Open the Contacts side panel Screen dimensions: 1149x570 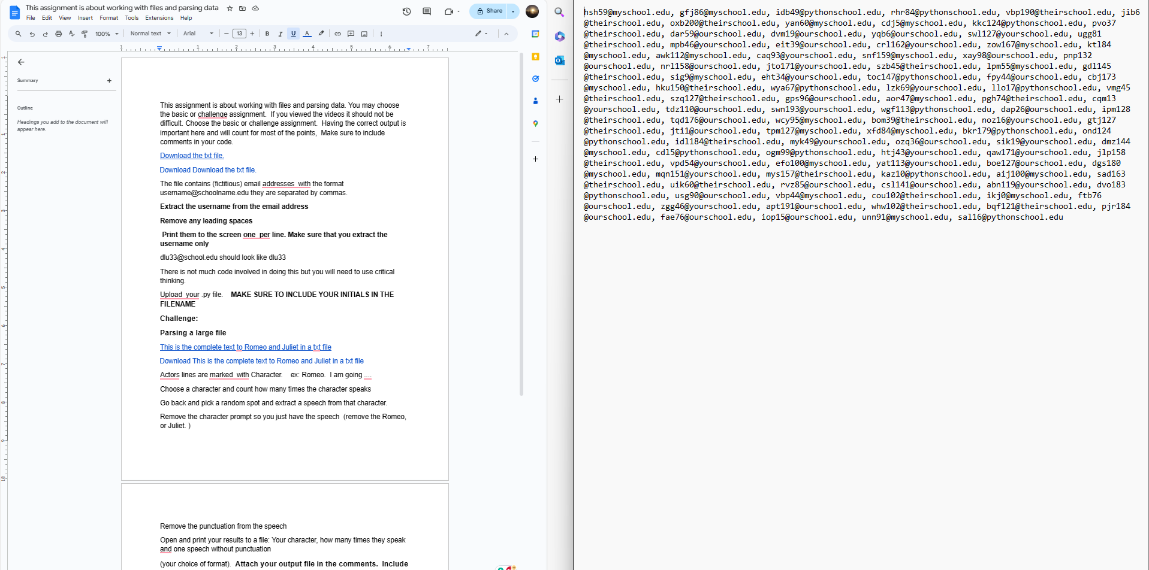tap(535, 101)
